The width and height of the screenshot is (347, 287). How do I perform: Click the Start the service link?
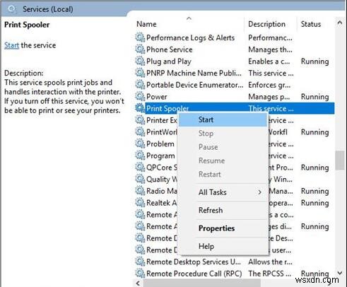point(11,45)
